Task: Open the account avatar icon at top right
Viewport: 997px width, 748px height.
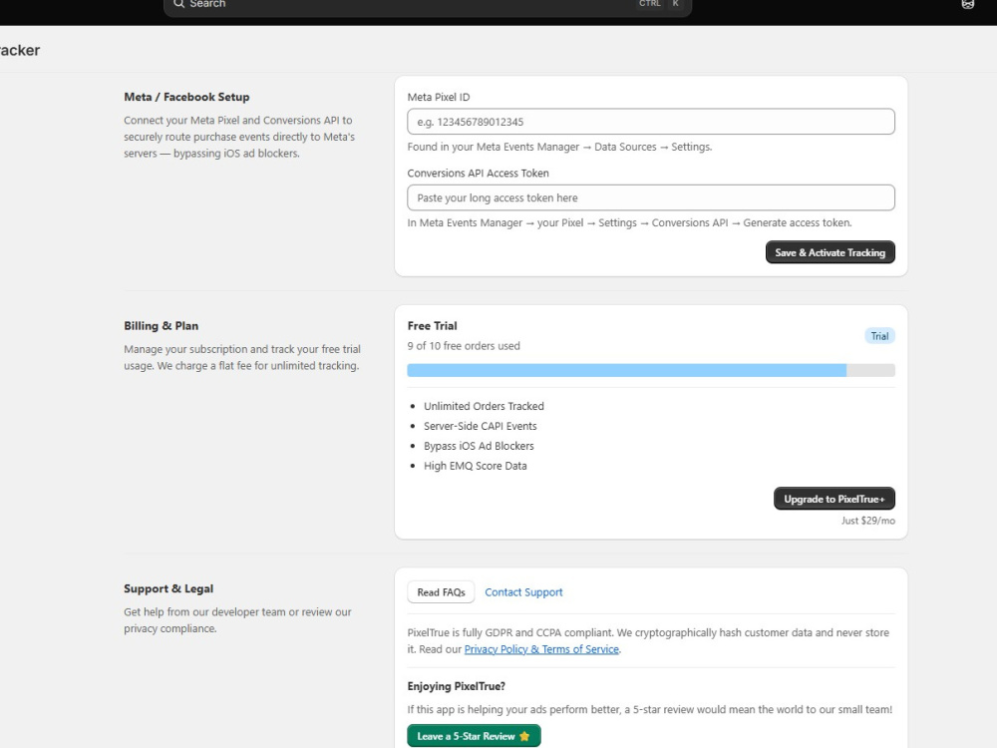Action: point(967,4)
